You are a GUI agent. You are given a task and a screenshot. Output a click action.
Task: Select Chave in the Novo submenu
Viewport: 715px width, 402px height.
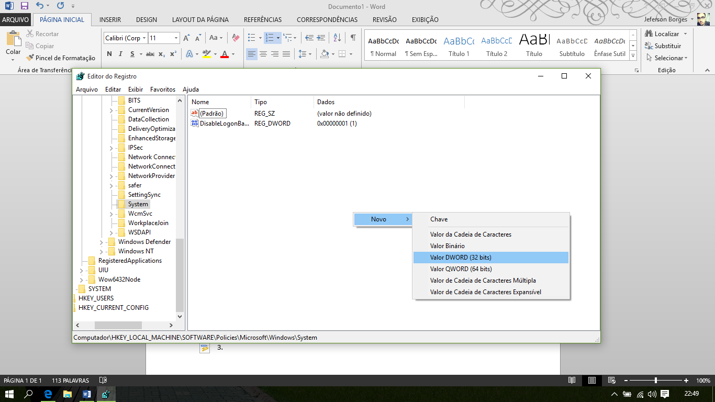pyautogui.click(x=490, y=219)
